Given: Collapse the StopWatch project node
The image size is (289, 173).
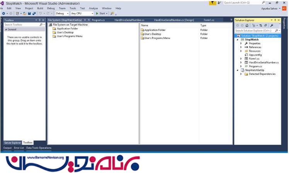Looking at the screenshot, I should point(237,40).
